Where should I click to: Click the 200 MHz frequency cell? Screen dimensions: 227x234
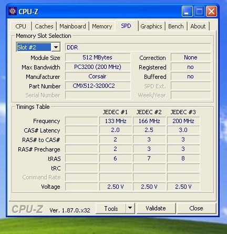pos(183,121)
